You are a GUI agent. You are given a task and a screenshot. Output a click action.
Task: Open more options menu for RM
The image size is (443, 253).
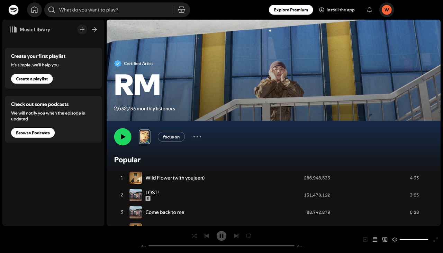pos(197,137)
